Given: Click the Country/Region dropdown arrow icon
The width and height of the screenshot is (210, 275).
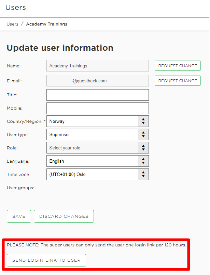Looking at the screenshot, I should click(143, 121).
